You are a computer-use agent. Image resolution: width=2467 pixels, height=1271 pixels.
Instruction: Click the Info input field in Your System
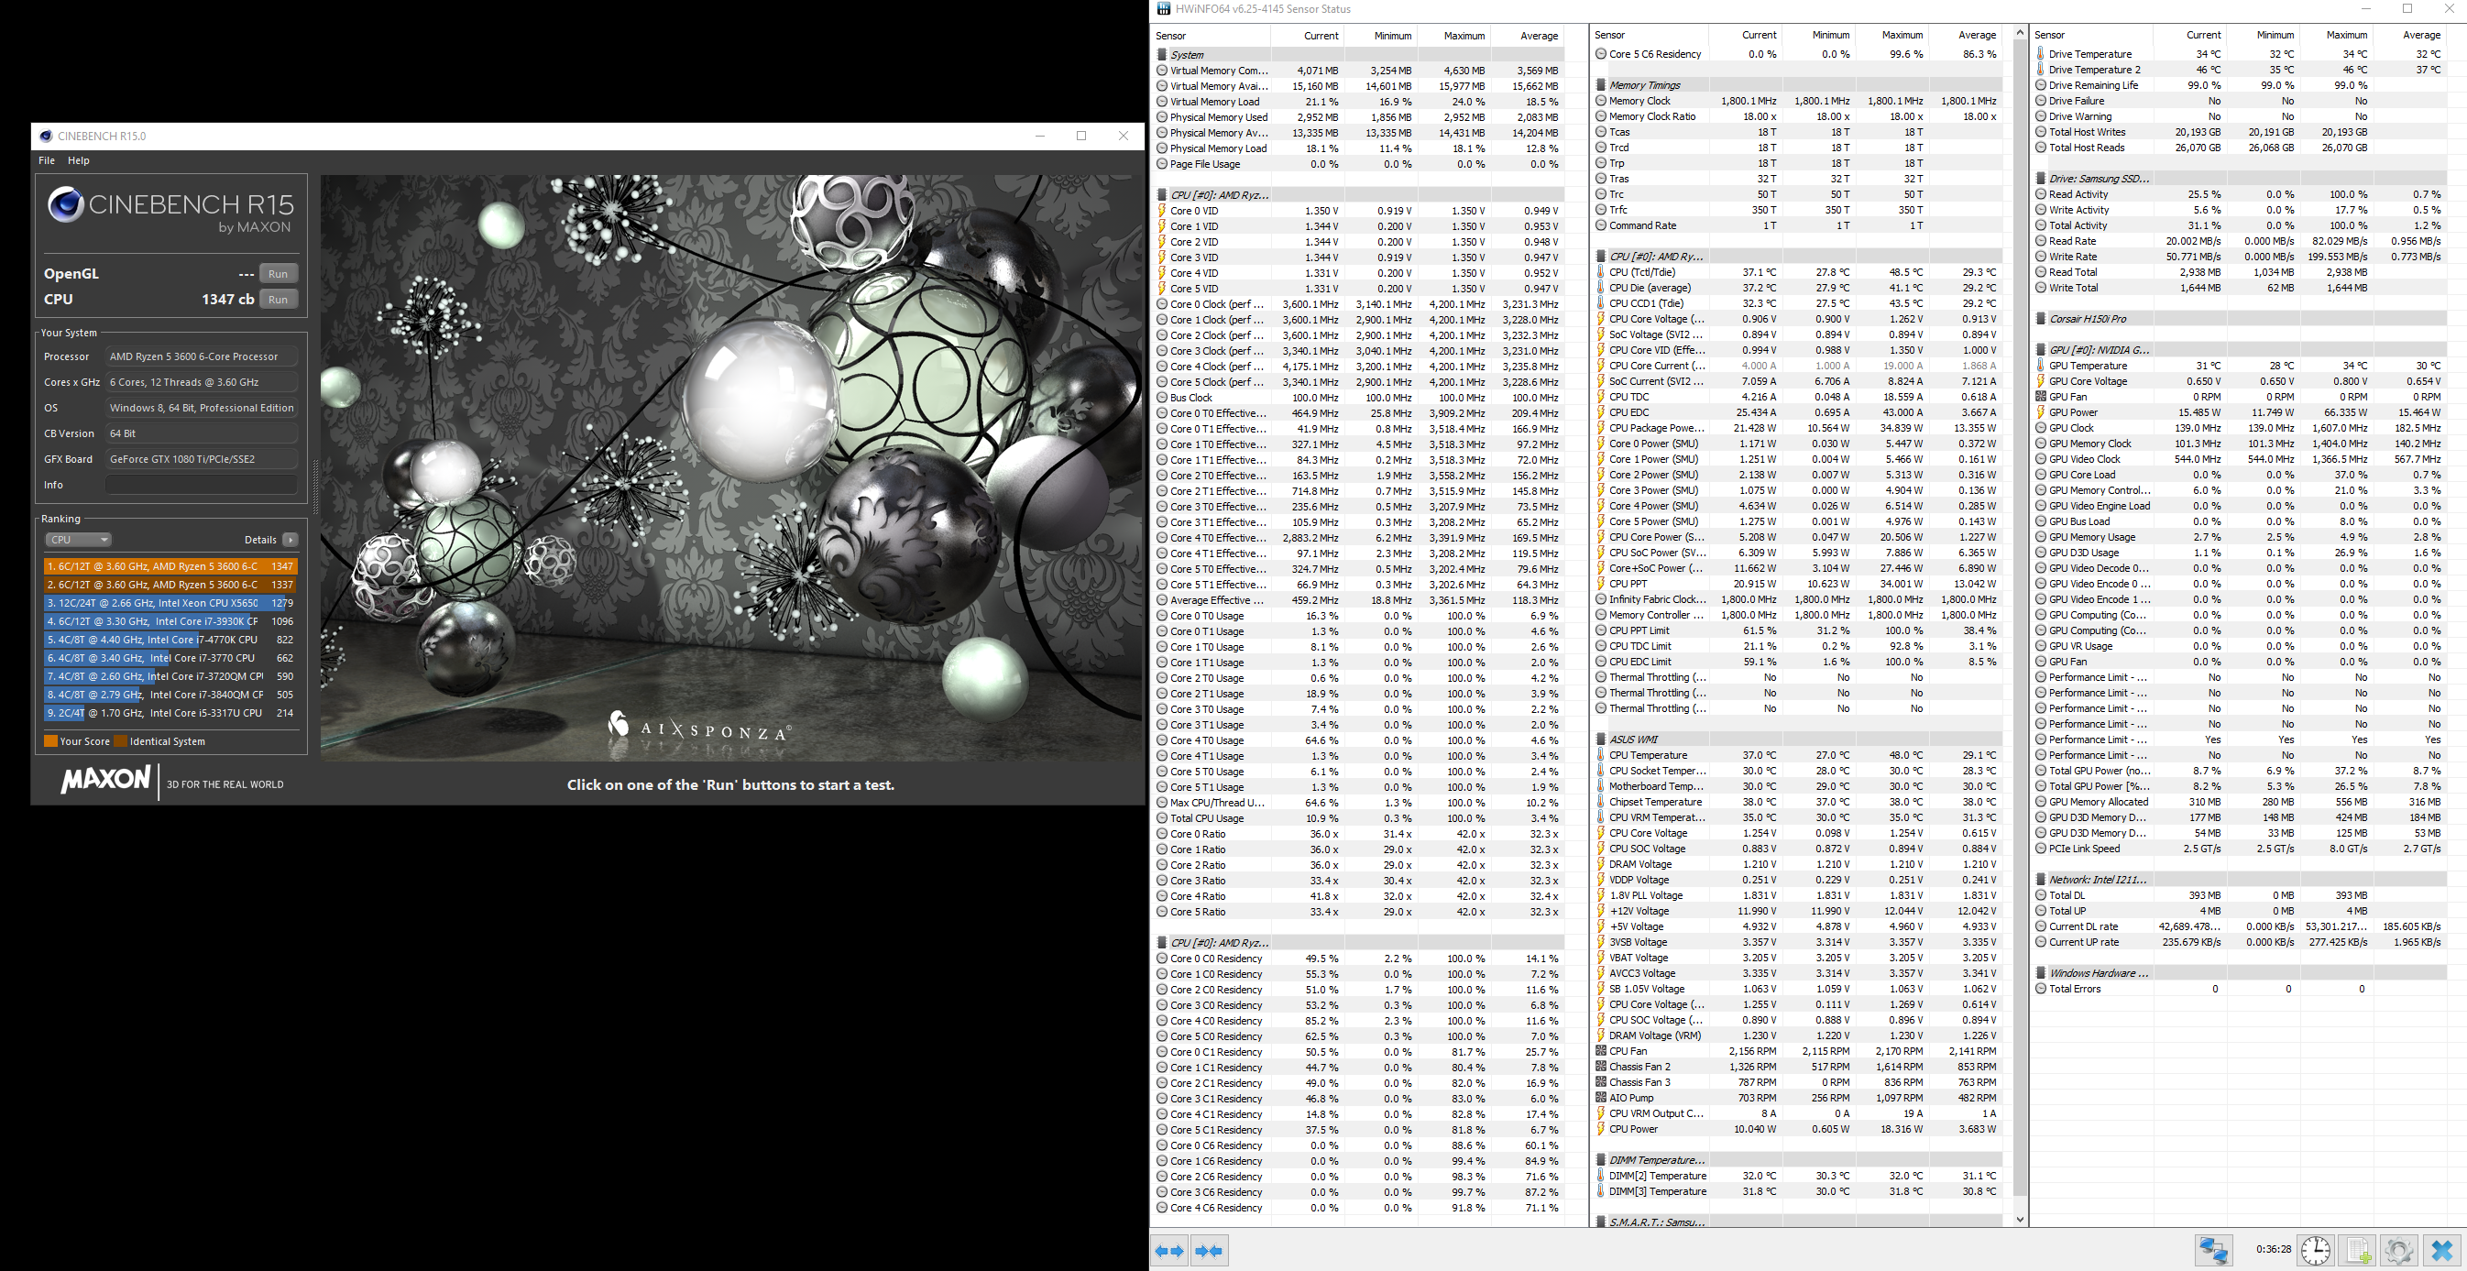point(201,485)
